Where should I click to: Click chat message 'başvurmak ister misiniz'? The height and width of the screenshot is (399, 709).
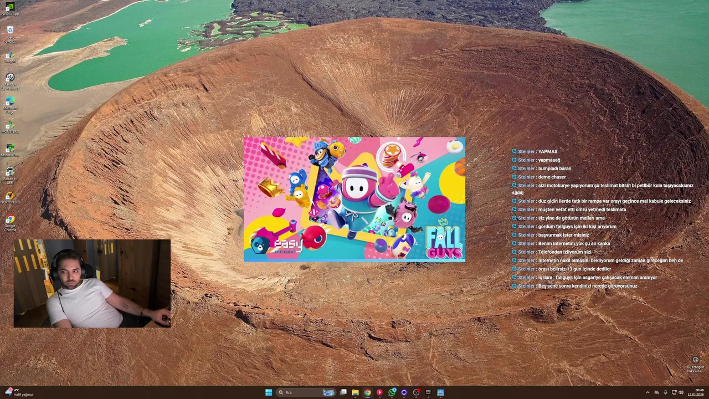coord(563,235)
